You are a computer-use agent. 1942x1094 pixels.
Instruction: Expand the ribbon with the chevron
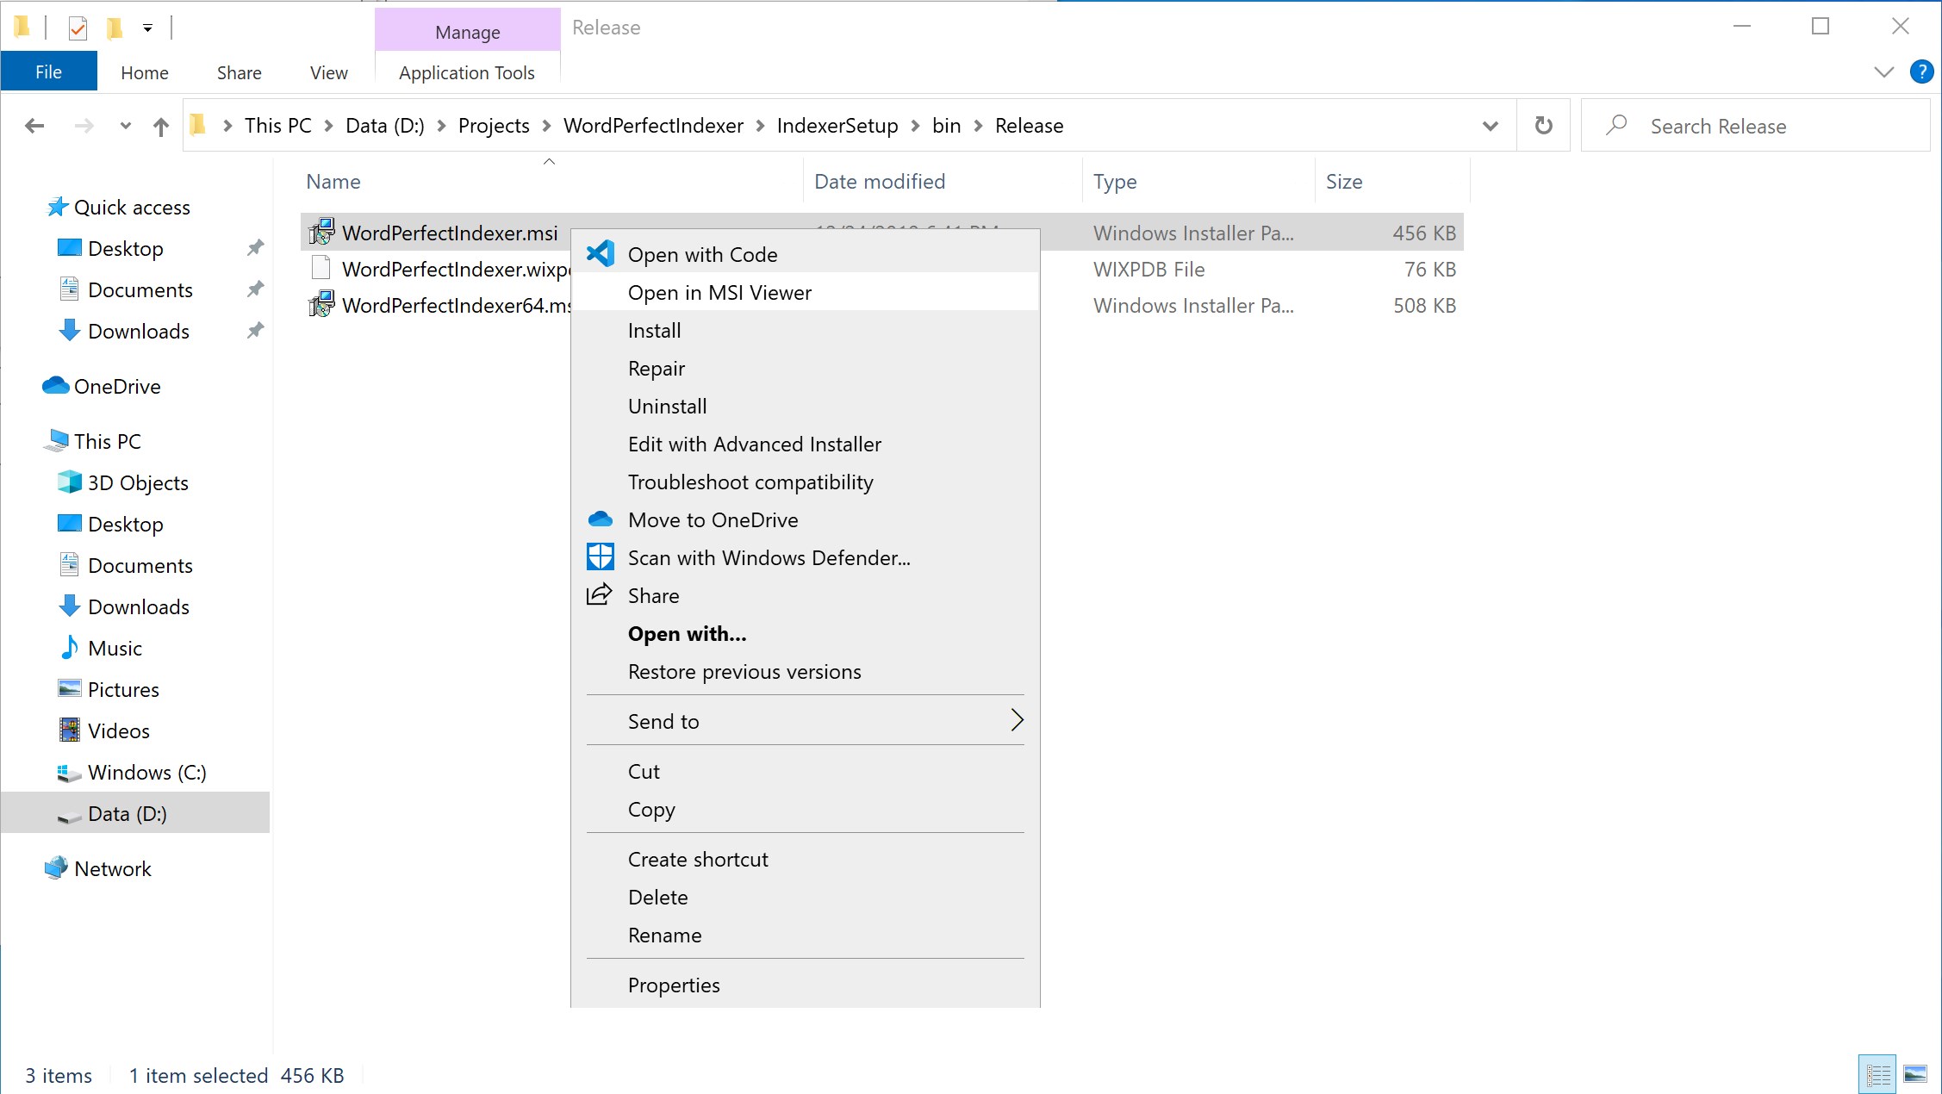click(1883, 72)
